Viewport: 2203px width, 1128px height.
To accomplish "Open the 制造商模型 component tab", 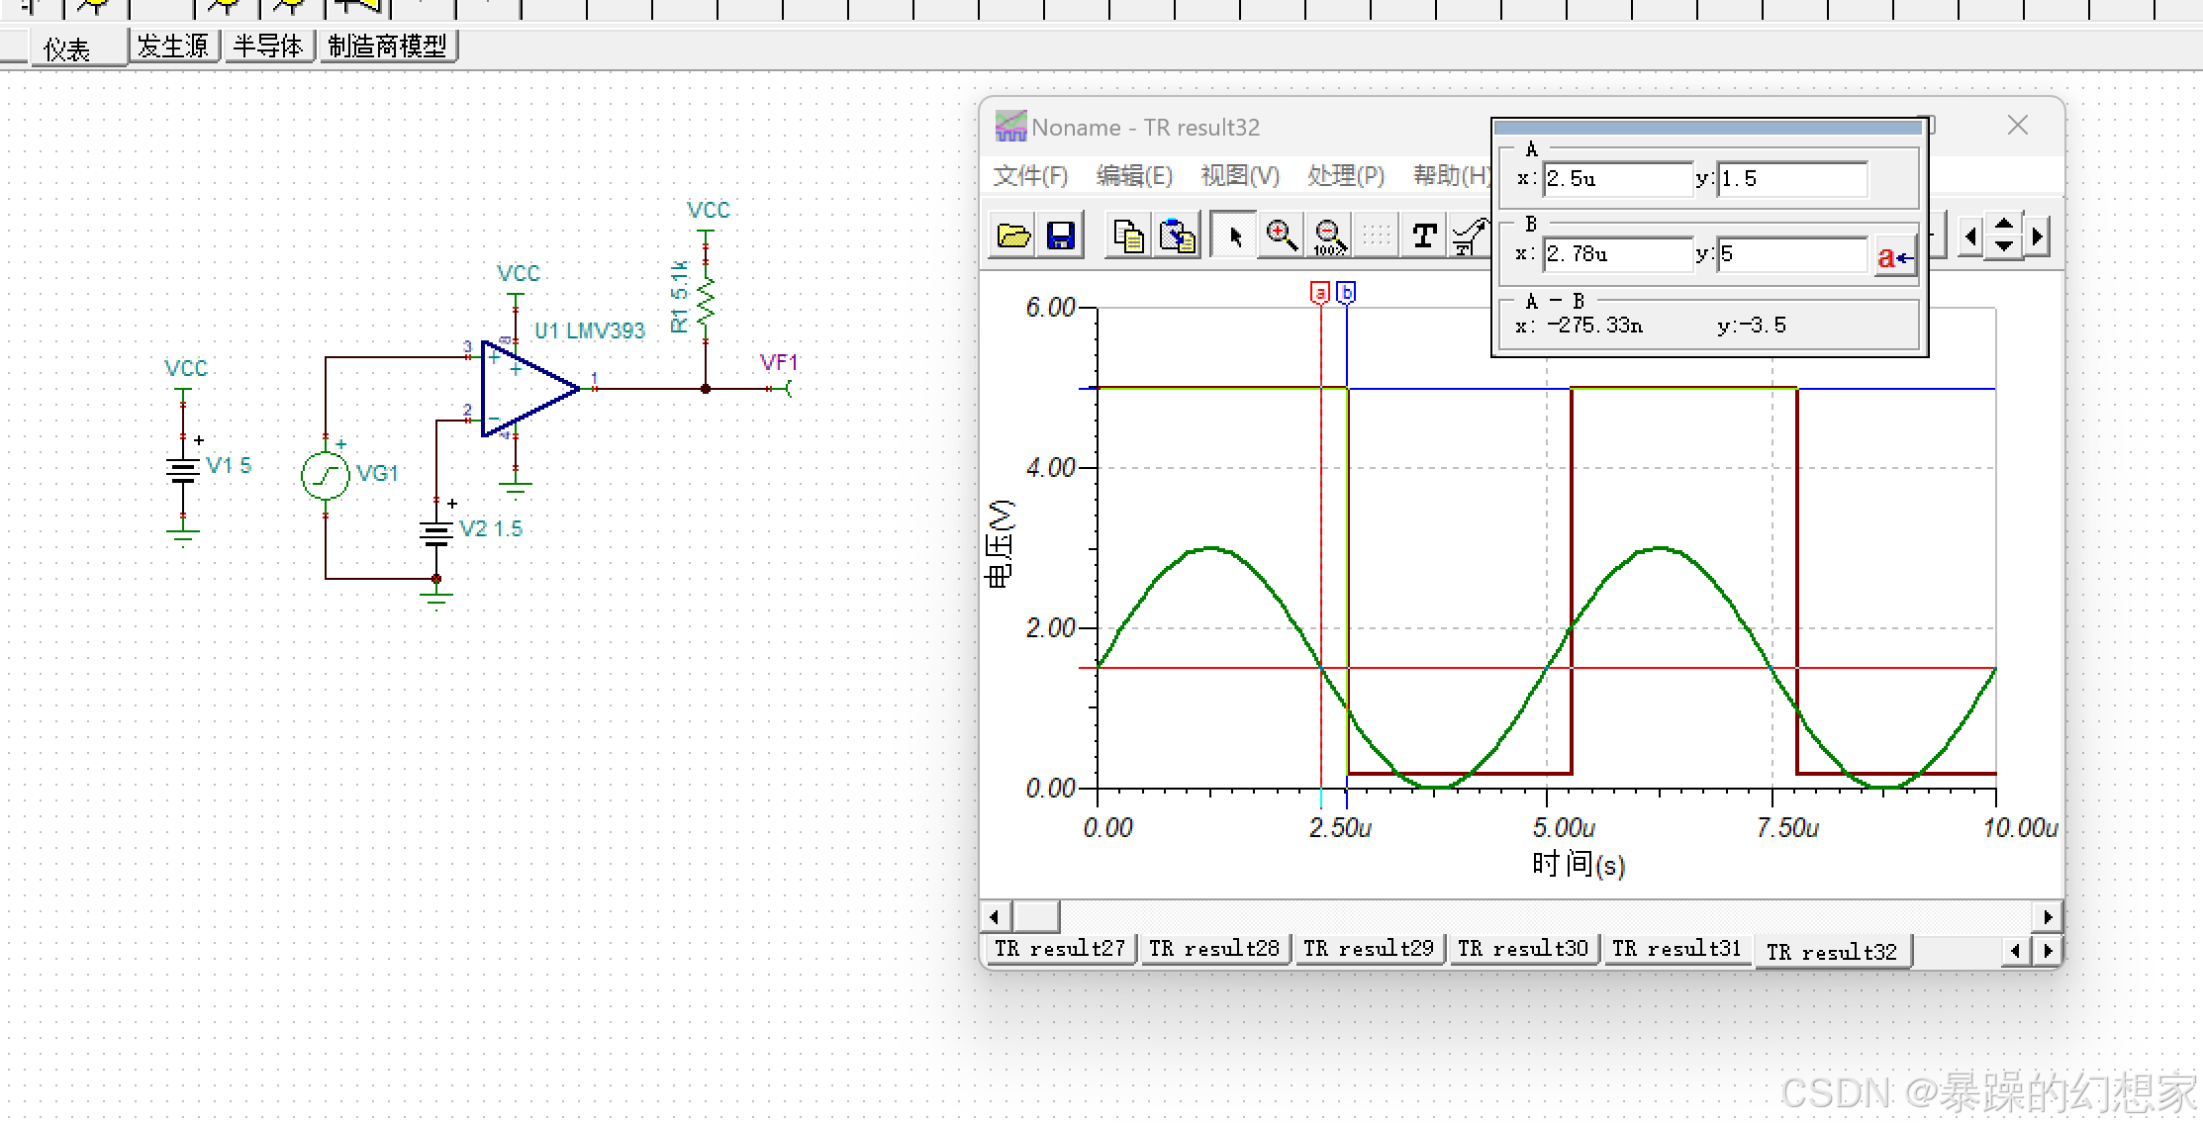I will pos(387,46).
